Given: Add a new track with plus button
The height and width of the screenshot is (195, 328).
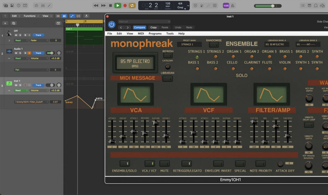Looking at the screenshot, I should click(x=5, y=23).
